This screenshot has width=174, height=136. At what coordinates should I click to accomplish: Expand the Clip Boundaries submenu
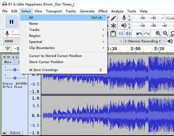click(64, 48)
